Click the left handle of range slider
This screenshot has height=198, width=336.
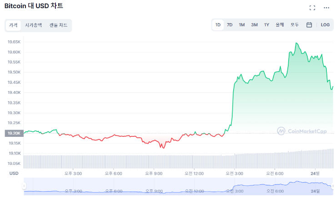(x=24, y=186)
